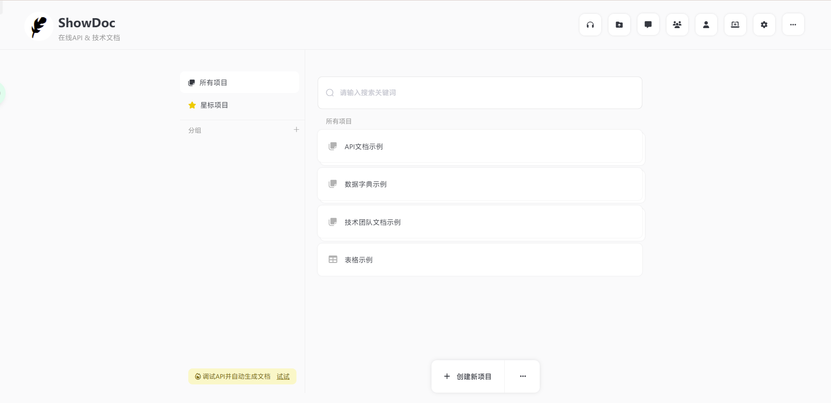The width and height of the screenshot is (831, 403).
Task: Click the headset support icon
Action: (590, 25)
